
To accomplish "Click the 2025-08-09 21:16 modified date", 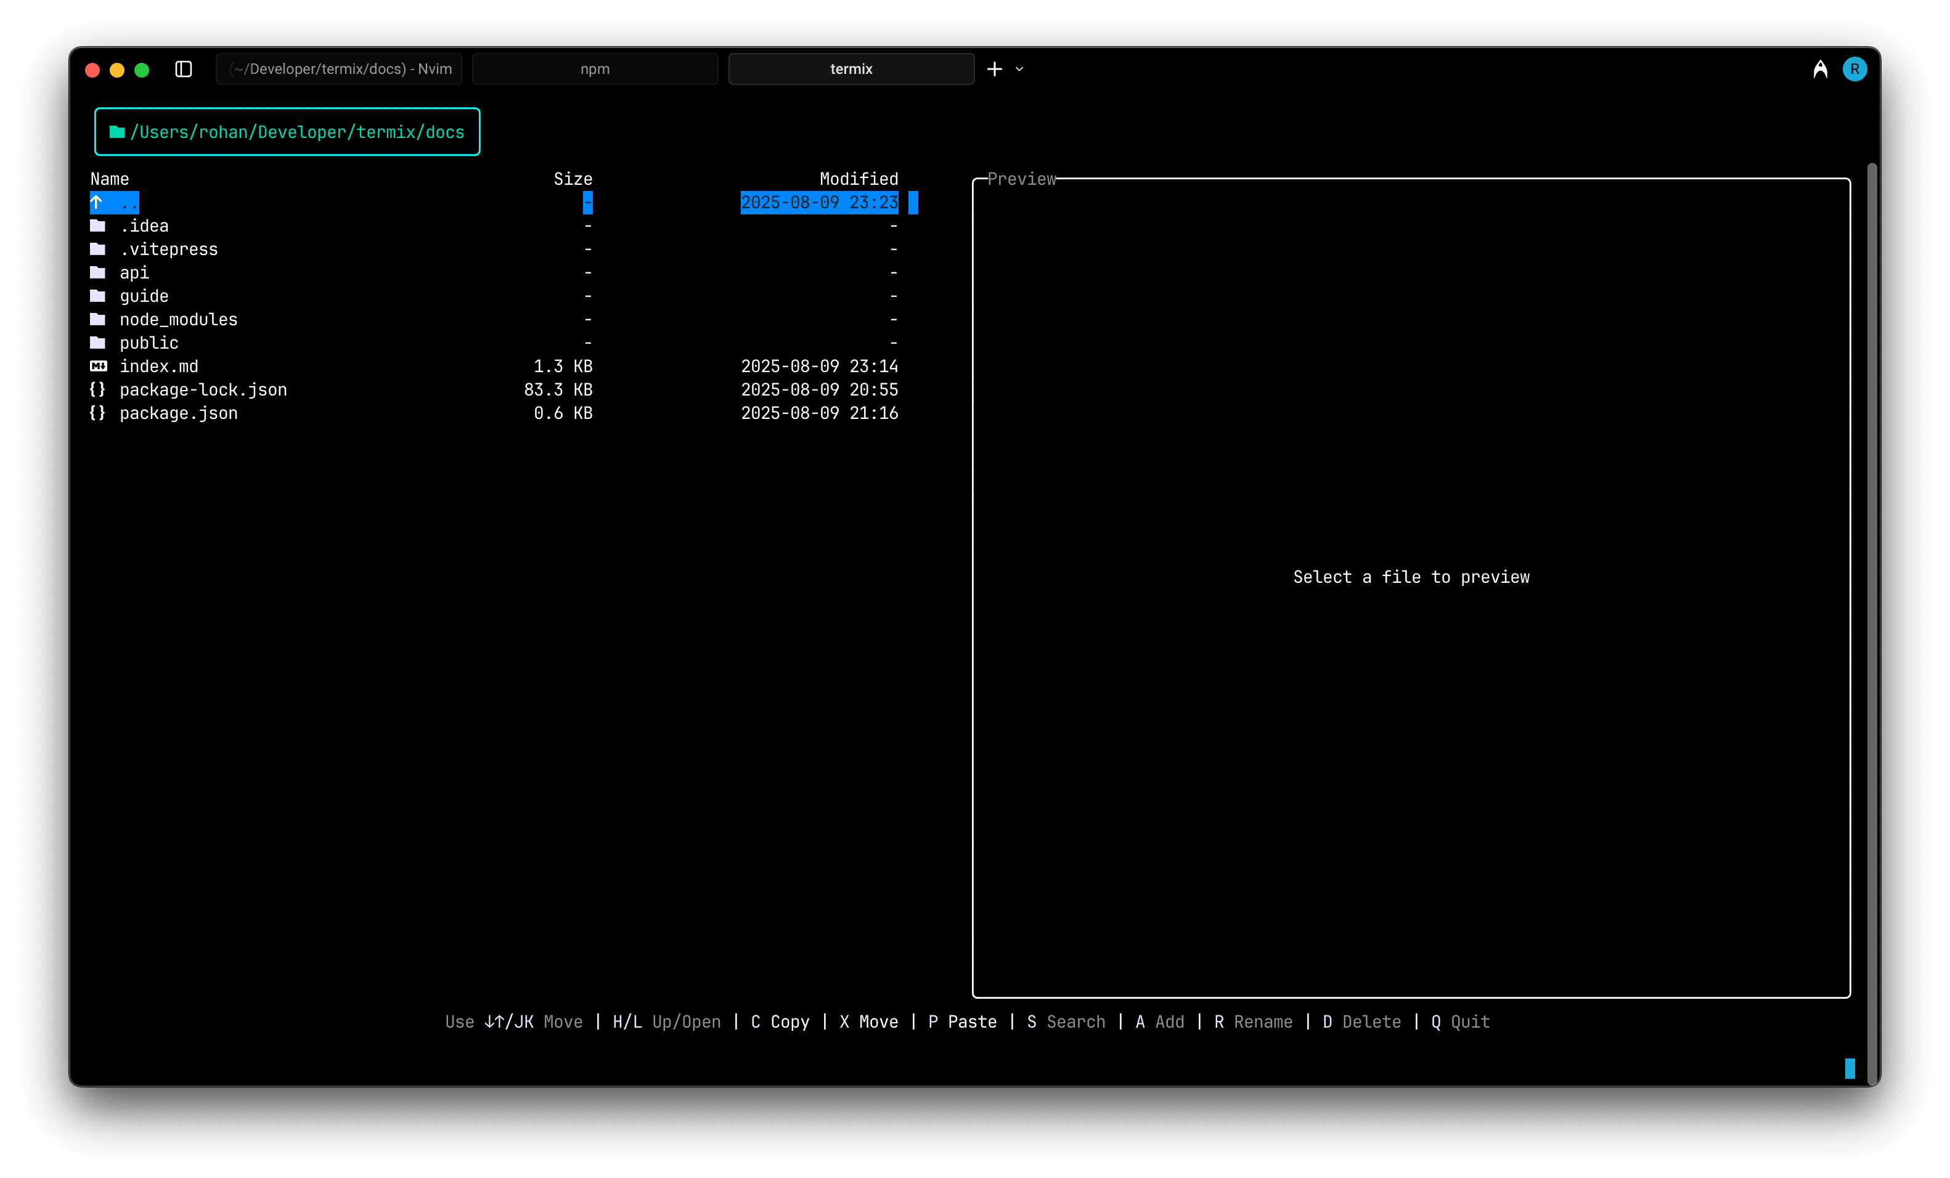I will point(819,413).
